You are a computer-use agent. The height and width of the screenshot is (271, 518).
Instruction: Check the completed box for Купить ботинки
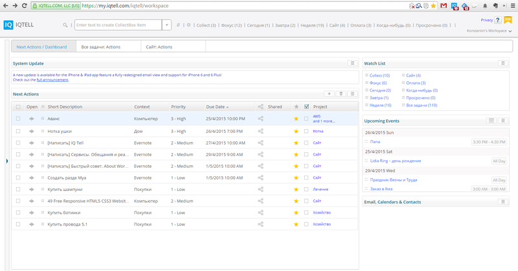[306, 213]
